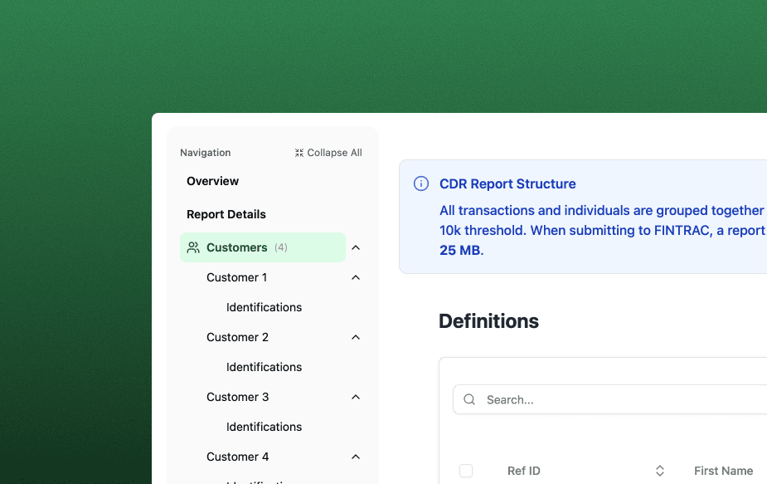Collapse the Customer 4 section
Screen dimensions: 767x484
355,457
